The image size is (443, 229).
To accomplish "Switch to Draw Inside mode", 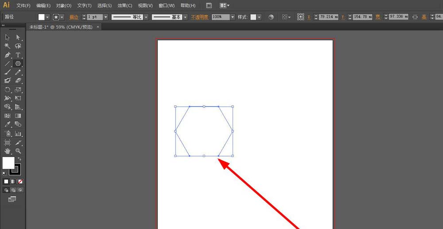I will tap(20, 191).
